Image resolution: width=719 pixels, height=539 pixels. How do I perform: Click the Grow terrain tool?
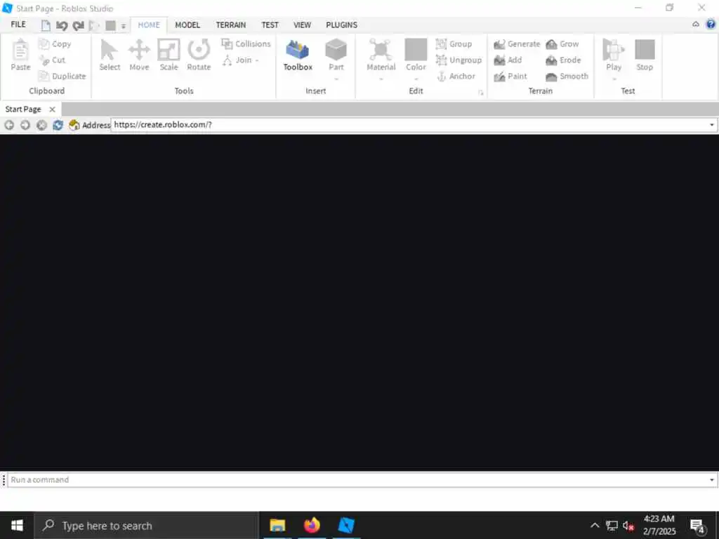(x=562, y=44)
